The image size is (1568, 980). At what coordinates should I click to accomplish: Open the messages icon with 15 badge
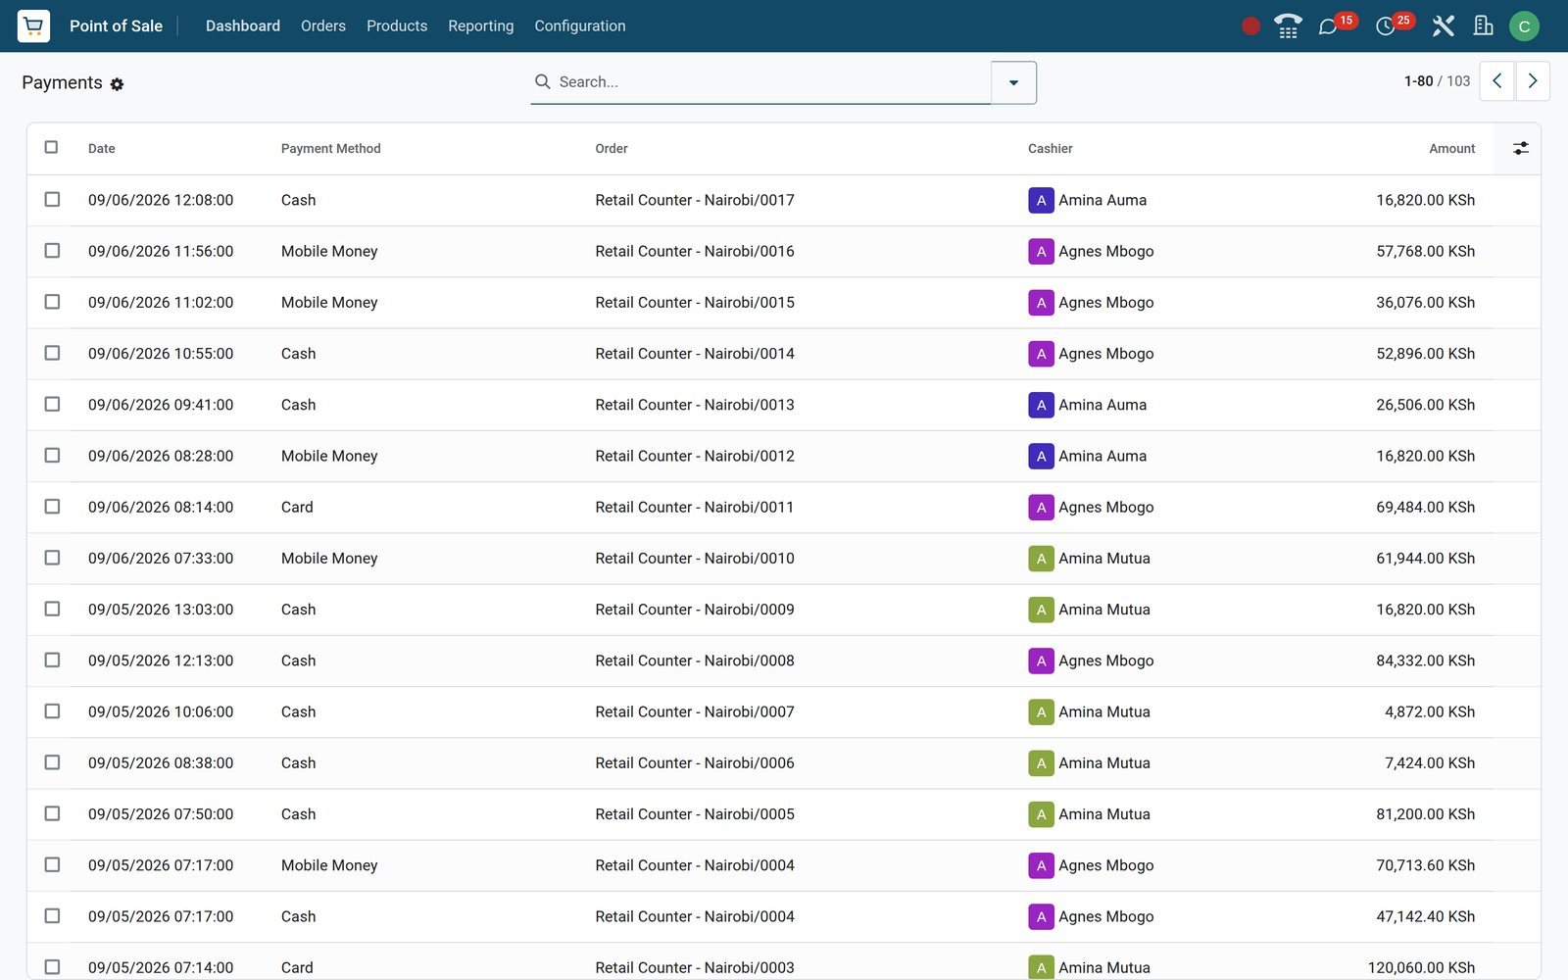[x=1329, y=26]
